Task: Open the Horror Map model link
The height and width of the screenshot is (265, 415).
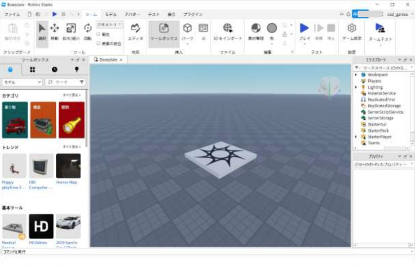Action: [x=66, y=182]
